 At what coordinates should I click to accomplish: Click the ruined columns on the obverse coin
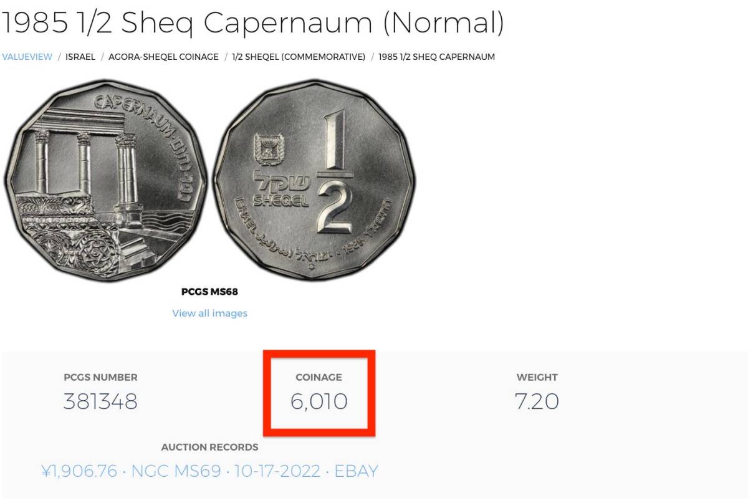point(84,165)
